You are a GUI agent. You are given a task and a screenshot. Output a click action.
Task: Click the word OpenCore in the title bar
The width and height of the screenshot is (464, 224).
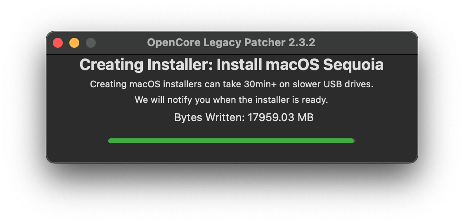(166, 42)
